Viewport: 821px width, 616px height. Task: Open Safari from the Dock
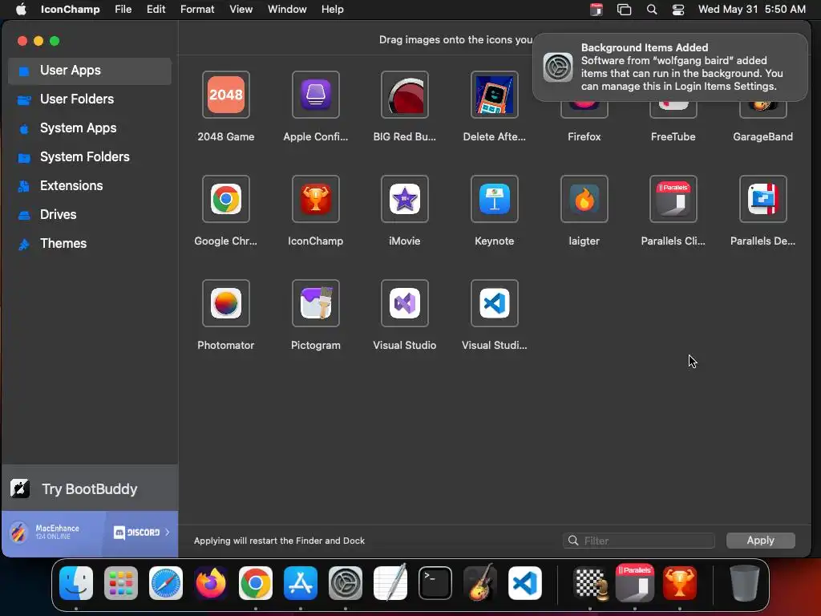click(166, 583)
